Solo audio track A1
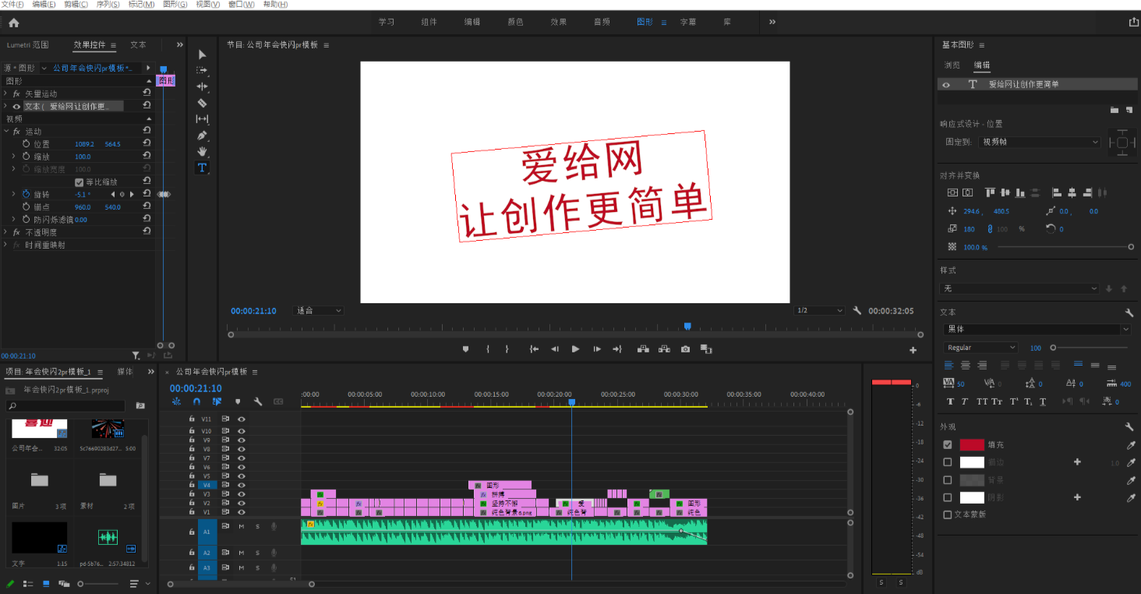The image size is (1141, 594). [257, 526]
